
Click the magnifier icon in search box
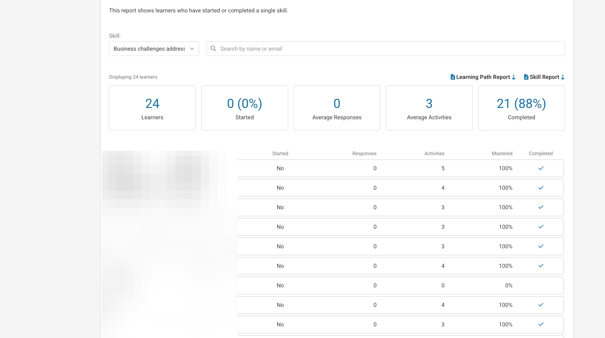213,49
